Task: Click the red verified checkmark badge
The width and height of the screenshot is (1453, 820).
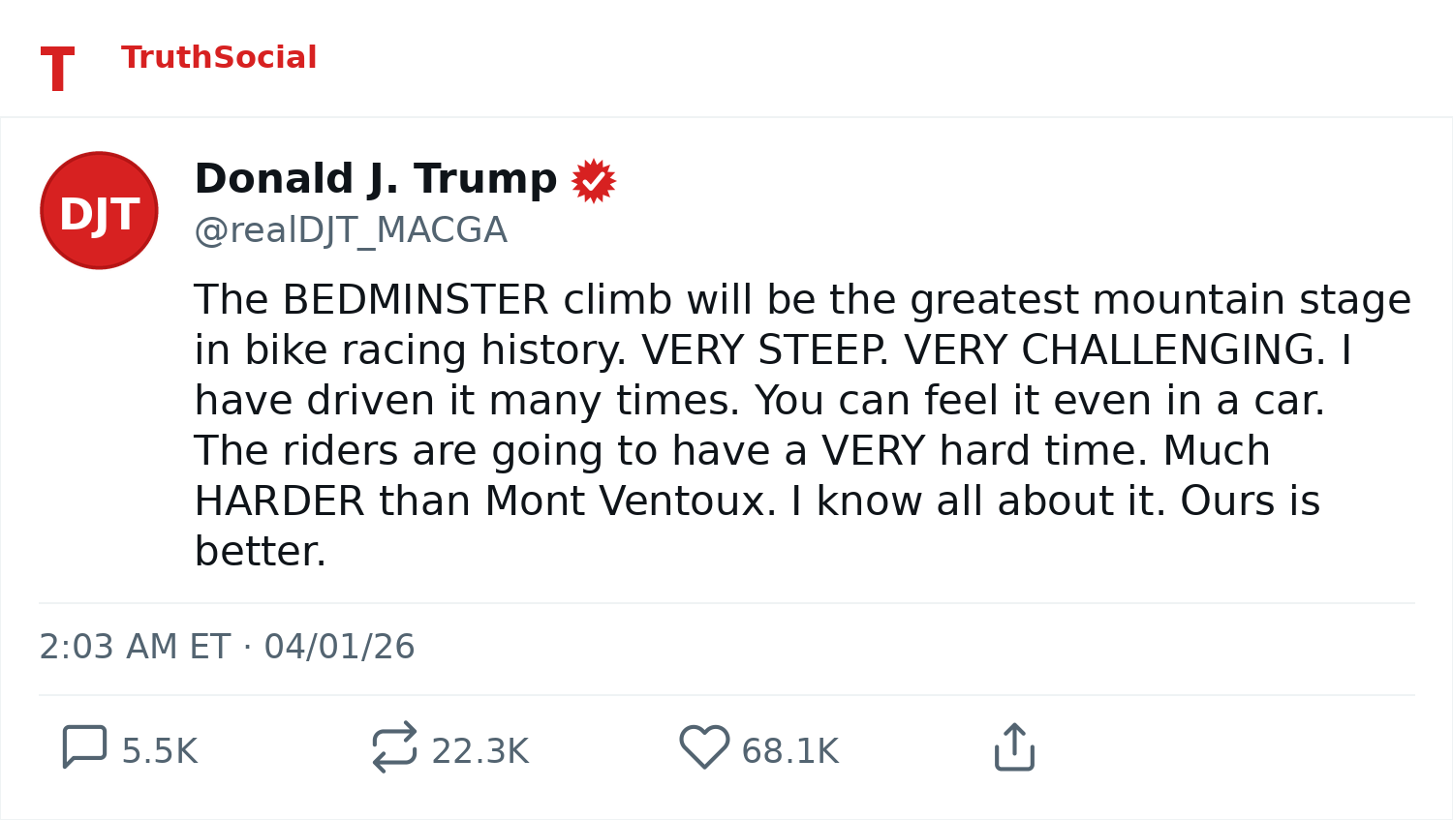Action: [x=593, y=181]
